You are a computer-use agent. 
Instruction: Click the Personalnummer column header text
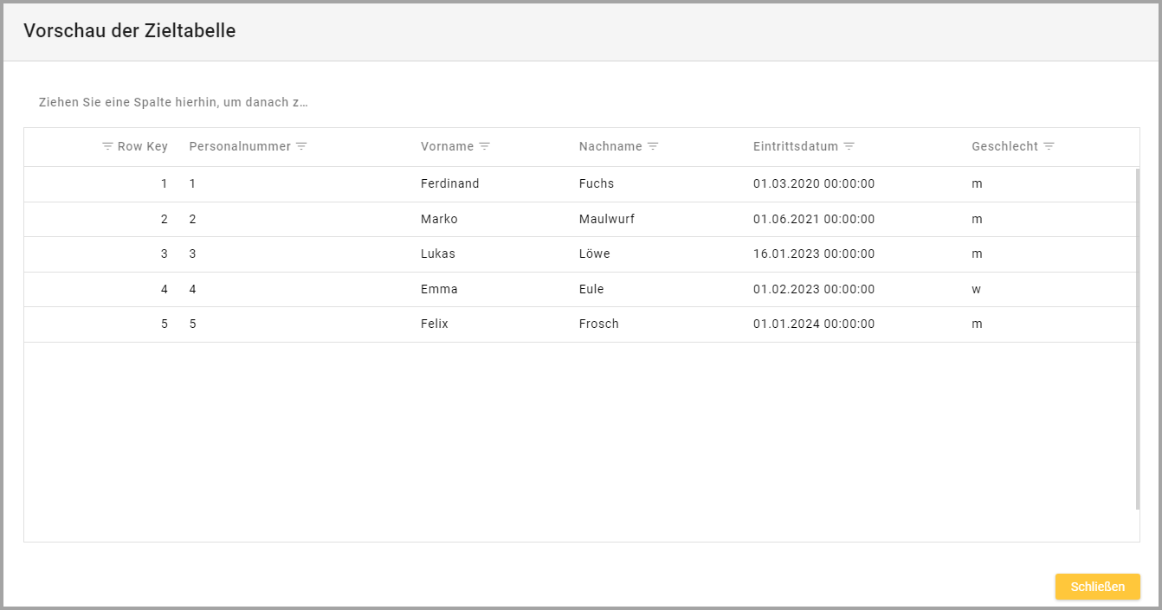(x=239, y=146)
